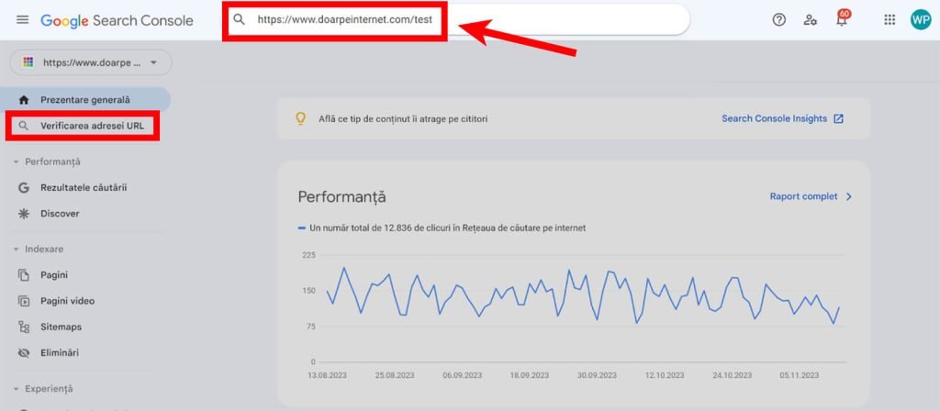Click the 05.11.2023 date axis label

coord(800,375)
